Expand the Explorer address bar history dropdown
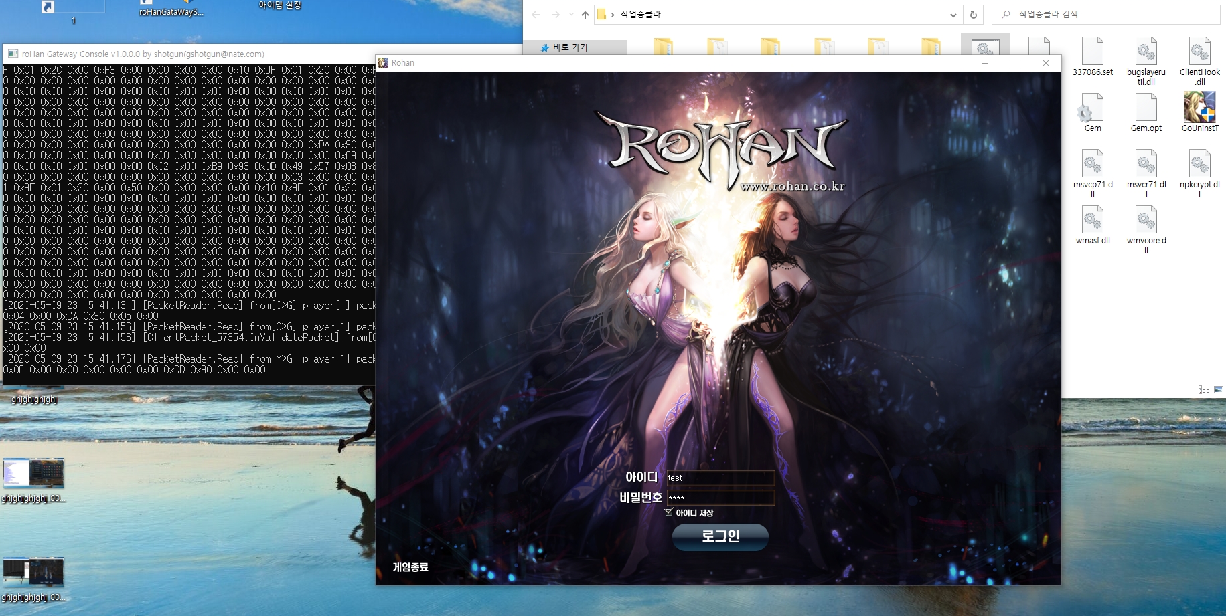1226x616 pixels. coord(953,15)
